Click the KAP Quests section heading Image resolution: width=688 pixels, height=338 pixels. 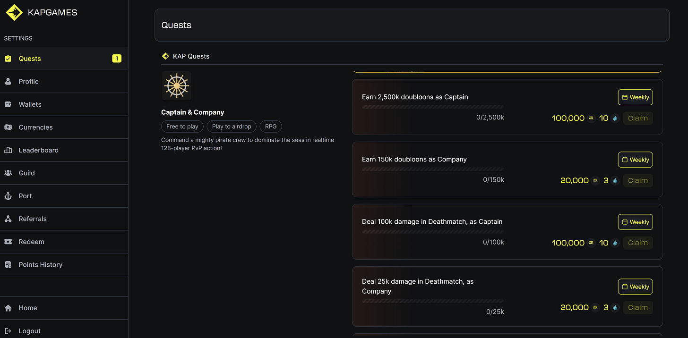(x=191, y=56)
